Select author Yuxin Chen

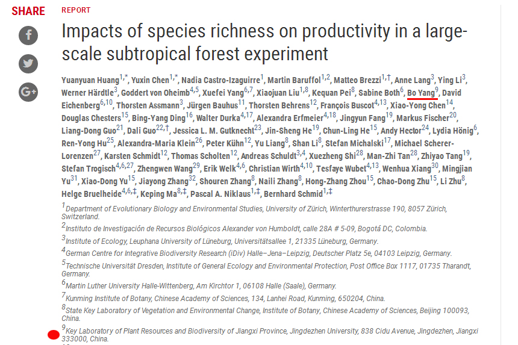coord(151,80)
